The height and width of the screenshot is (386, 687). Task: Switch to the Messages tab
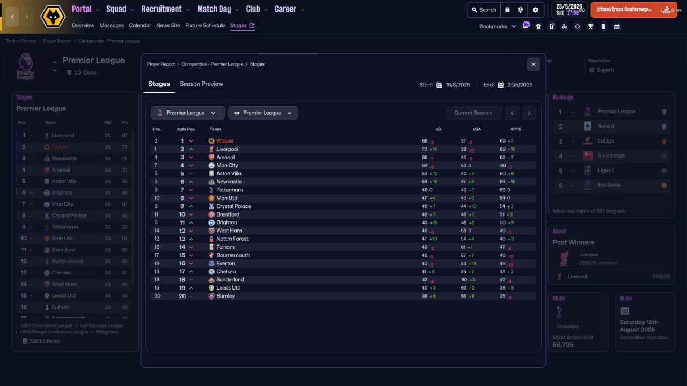112,26
